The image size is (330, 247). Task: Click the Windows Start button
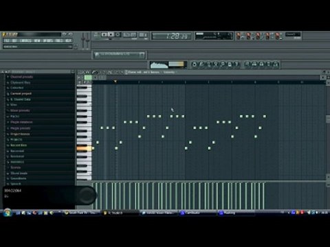(7, 213)
